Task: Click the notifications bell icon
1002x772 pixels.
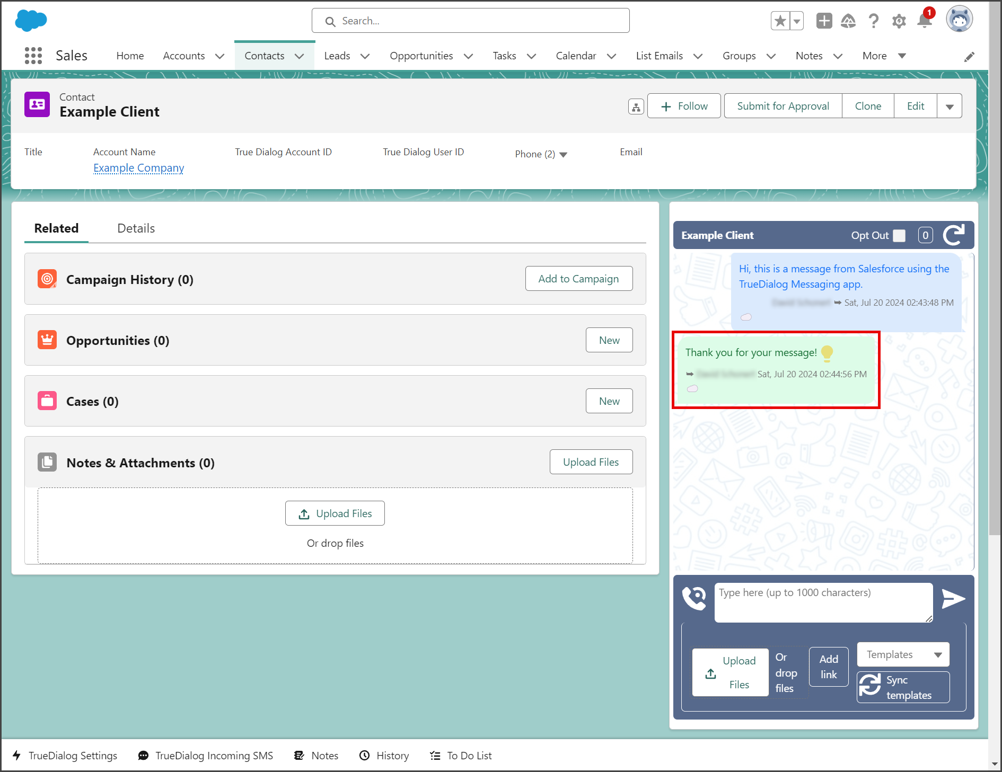Action: (x=925, y=21)
